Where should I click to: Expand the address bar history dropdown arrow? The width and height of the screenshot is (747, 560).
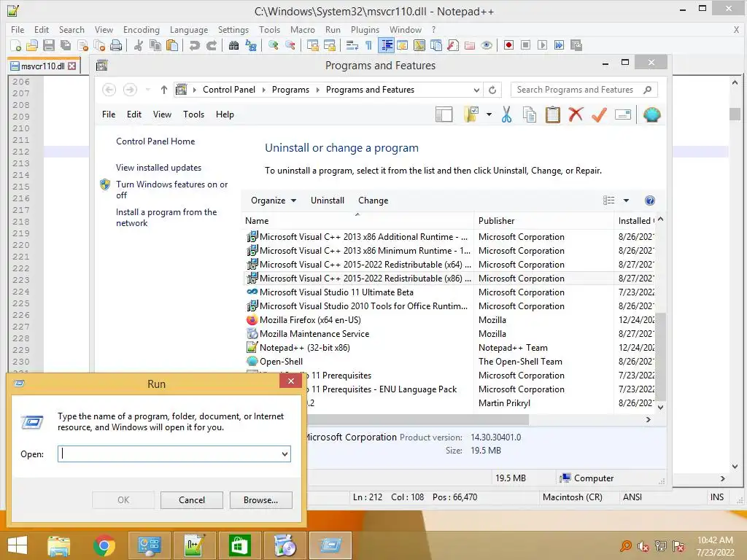[476, 90]
